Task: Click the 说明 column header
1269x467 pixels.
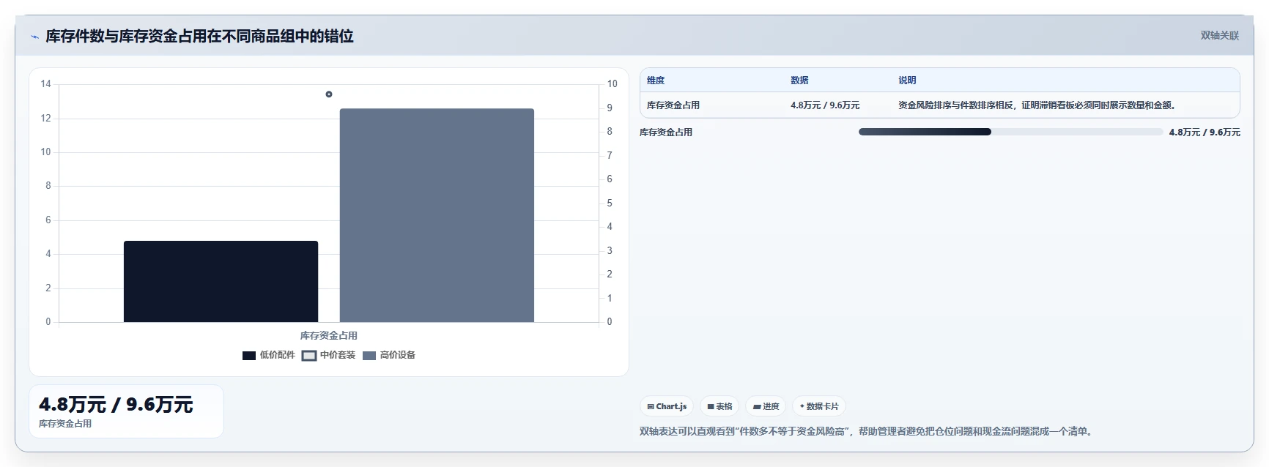Action: click(907, 81)
